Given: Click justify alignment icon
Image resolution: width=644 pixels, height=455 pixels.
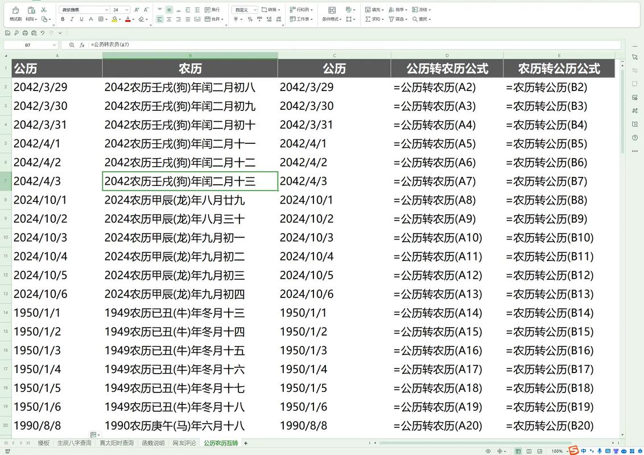Looking at the screenshot, I should coord(188,19).
